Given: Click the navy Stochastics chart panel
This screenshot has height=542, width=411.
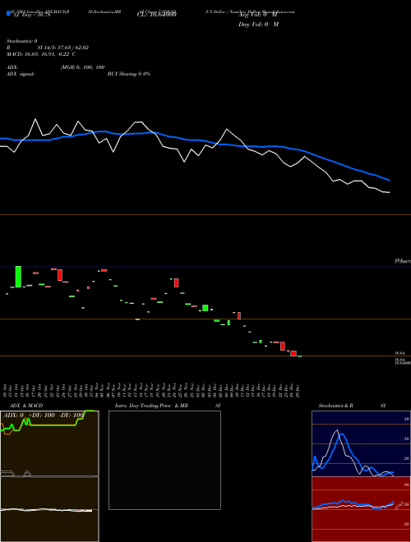Looking at the screenshot, I should (361, 443).
